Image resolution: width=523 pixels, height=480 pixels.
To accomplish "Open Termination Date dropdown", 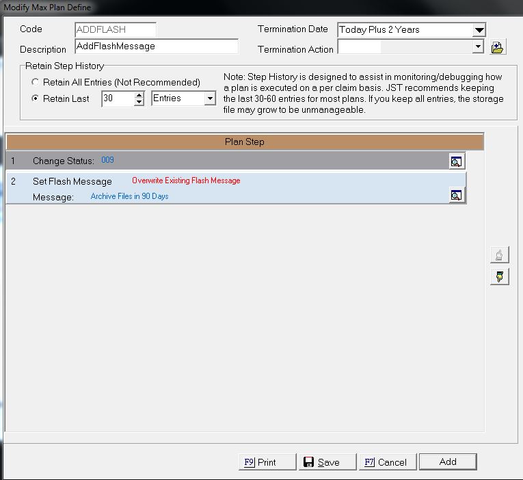I will pos(479,30).
